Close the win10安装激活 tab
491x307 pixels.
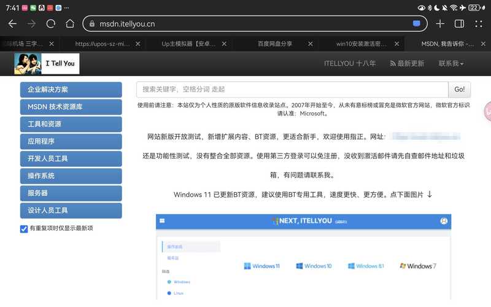point(396,44)
